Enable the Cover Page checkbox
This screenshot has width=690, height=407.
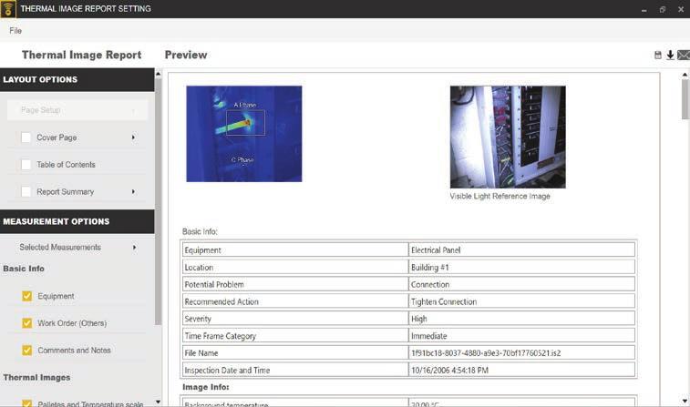point(26,137)
